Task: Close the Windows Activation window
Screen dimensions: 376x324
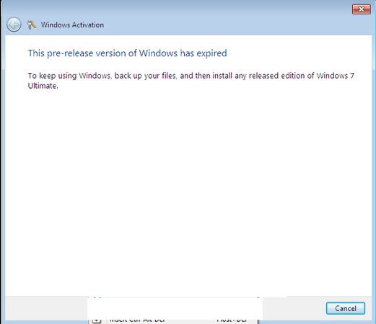Action: 362,9
